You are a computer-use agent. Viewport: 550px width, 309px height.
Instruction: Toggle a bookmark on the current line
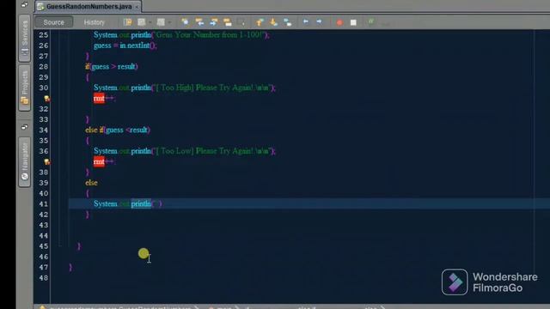point(288,22)
